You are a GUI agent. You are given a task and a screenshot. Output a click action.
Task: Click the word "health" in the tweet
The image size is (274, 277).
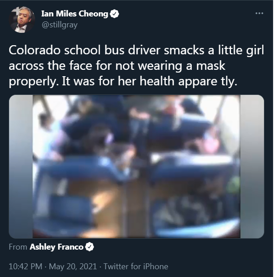tap(157, 81)
